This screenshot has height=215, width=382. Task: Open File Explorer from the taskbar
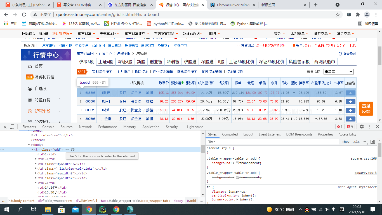(48, 209)
